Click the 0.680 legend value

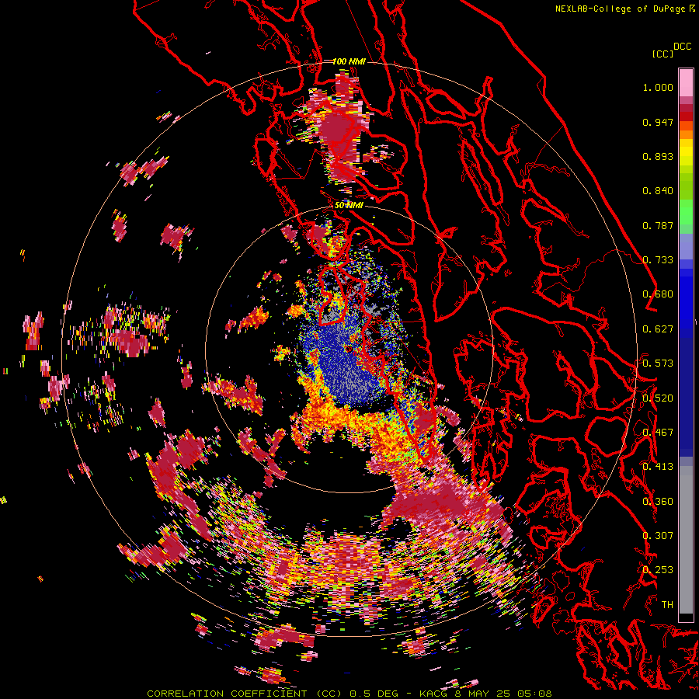pyautogui.click(x=658, y=294)
